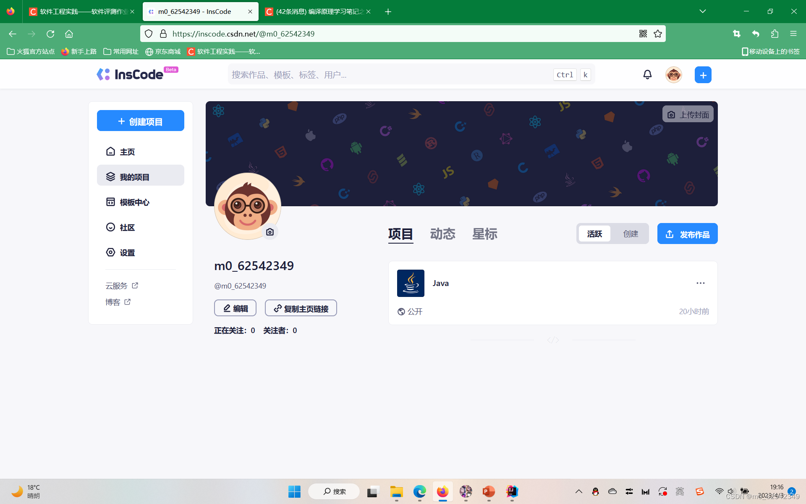Open the QR code icon in address bar

click(x=643, y=34)
